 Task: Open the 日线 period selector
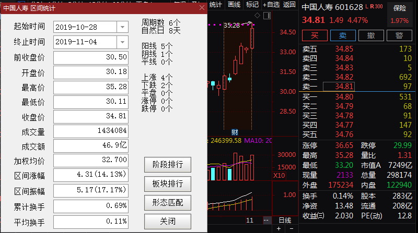[x=285, y=220]
